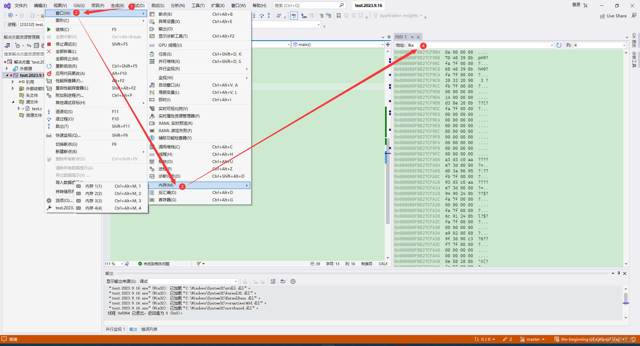The image size is (640, 346).
Task: Click the Step Over (逐过程) icon in menu
Action: coord(49,119)
